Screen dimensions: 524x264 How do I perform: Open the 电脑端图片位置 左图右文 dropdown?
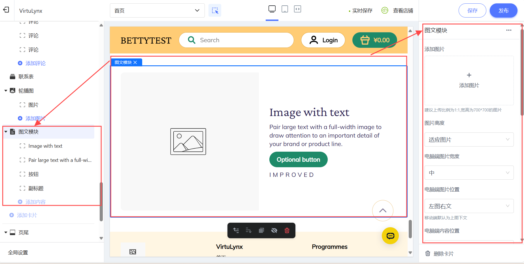469,206
